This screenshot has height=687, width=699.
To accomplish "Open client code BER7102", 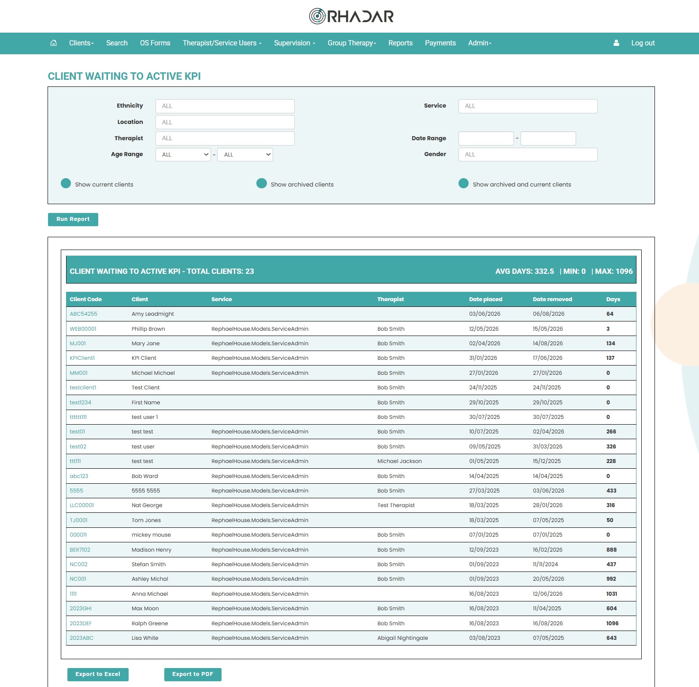I will 80,549.
